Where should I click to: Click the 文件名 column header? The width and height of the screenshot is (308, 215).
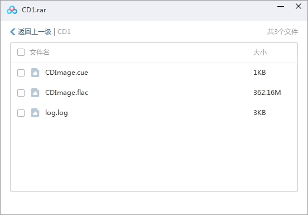point(40,52)
